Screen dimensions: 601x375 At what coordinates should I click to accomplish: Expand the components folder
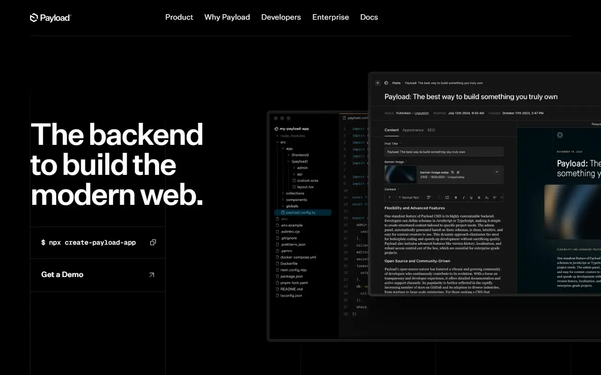tap(294, 200)
